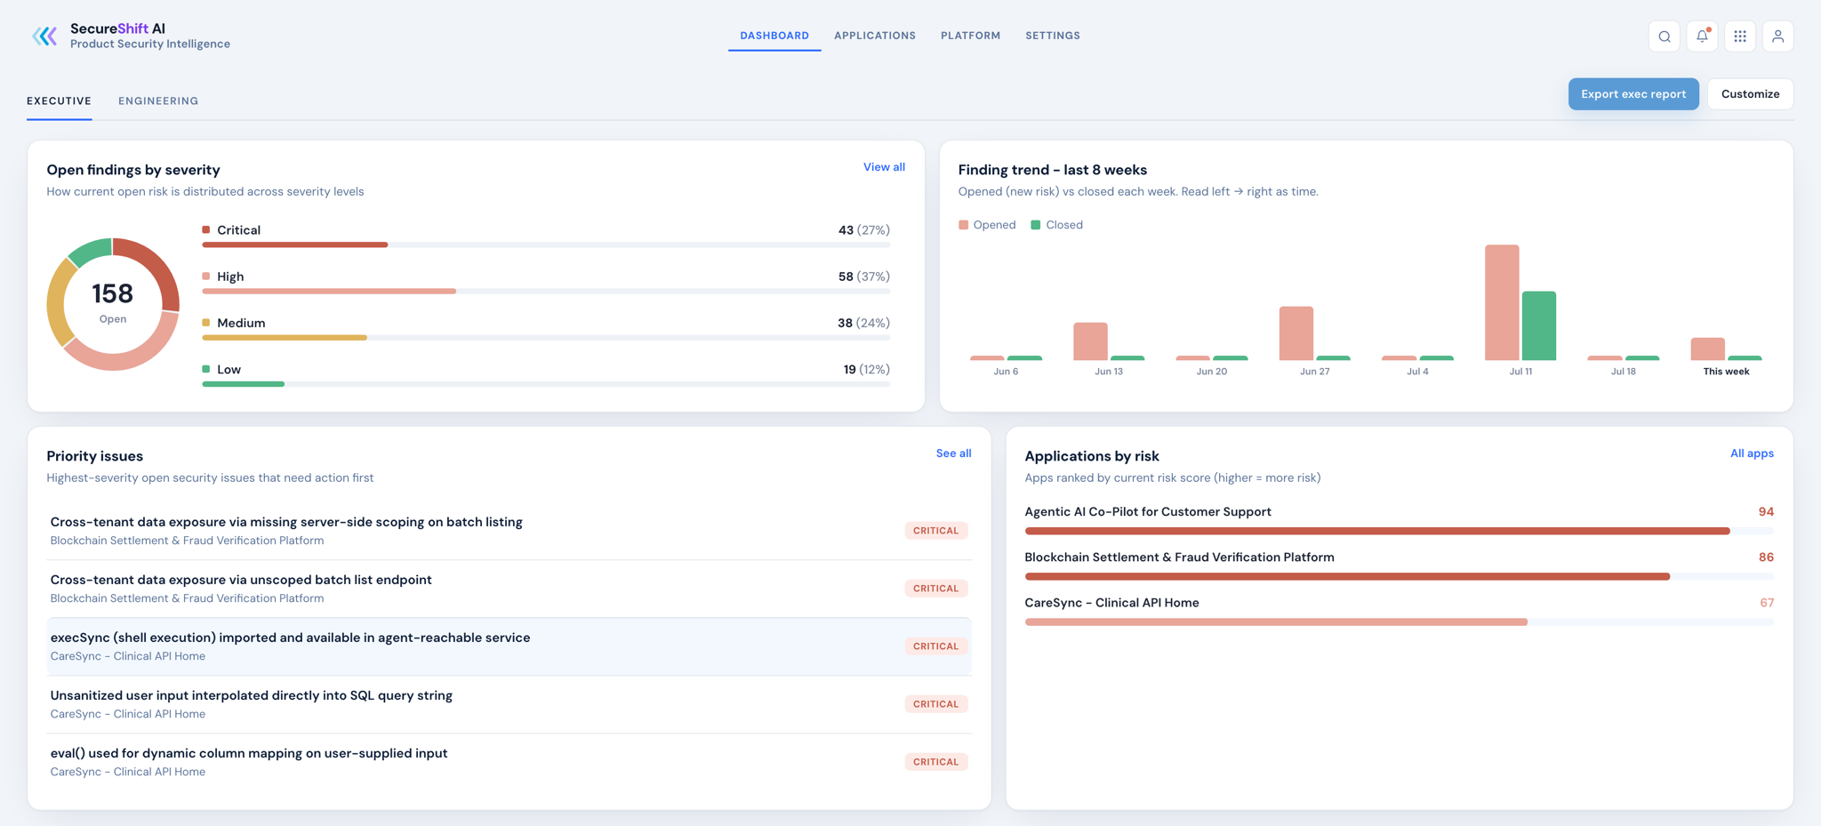Click the Jul 11 opened bar
This screenshot has height=826, width=1821.
click(1502, 302)
